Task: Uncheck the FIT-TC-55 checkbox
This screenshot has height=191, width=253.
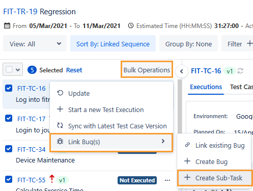Action: coord(9,179)
